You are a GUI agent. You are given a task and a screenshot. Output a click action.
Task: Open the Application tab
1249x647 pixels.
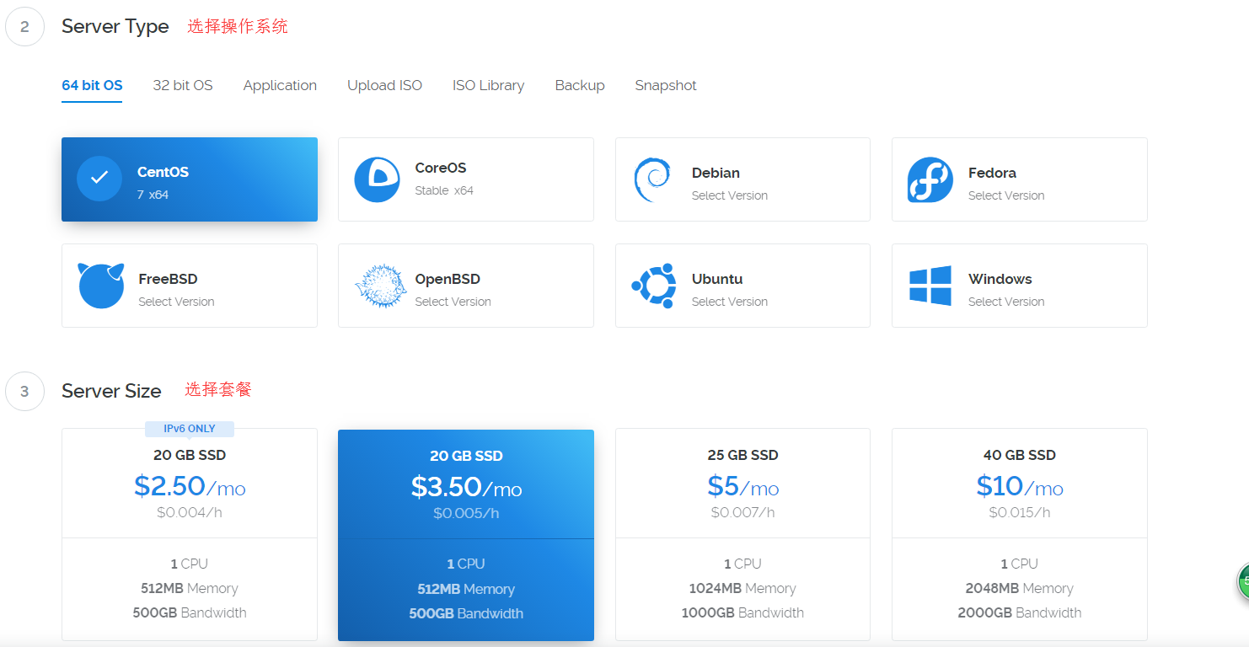280,85
